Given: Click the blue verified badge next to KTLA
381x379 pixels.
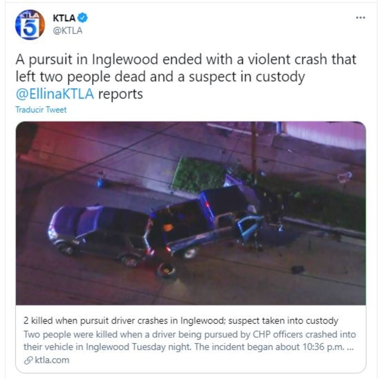Looking at the screenshot, I should [83, 18].
